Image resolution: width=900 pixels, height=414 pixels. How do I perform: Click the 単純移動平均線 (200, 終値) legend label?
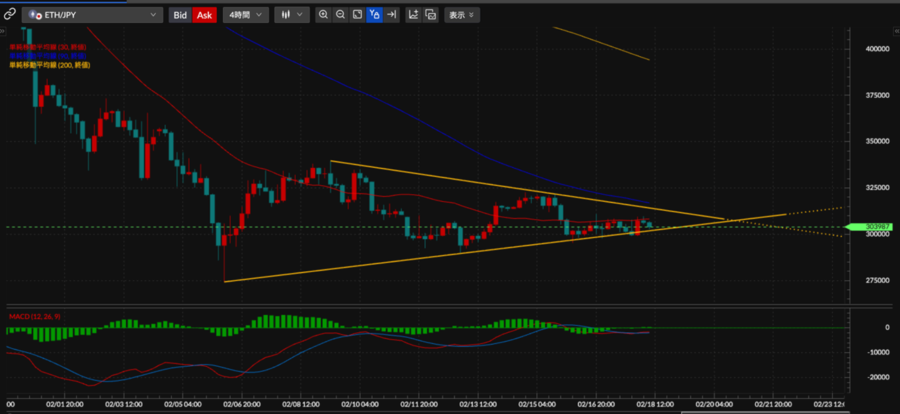(50, 64)
